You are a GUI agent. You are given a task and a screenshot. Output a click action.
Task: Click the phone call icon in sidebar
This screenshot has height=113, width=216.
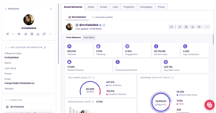[13, 34]
